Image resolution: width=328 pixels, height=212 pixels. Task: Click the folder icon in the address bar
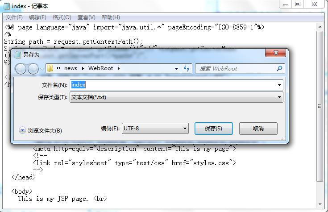(x=50, y=68)
